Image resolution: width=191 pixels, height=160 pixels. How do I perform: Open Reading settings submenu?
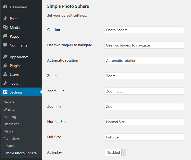(x=10, y=117)
